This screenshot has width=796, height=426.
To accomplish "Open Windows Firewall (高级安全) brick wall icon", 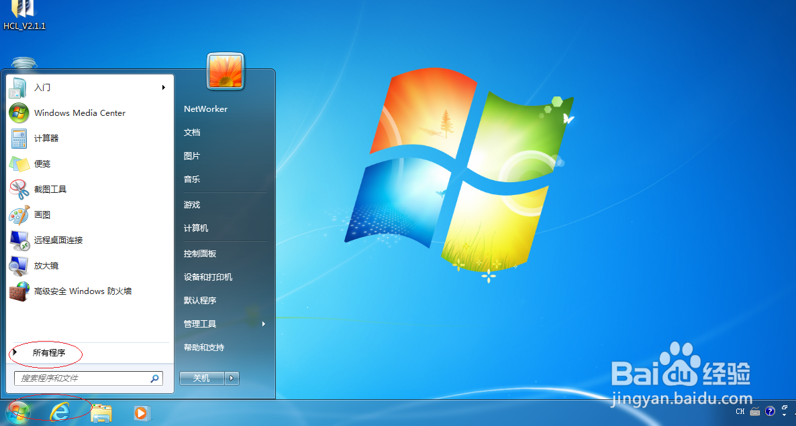I will point(19,291).
